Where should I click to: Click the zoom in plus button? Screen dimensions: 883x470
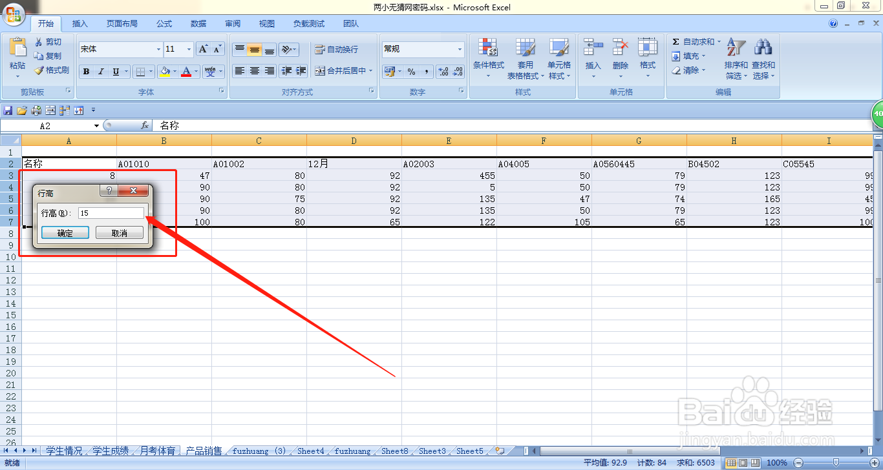point(874,462)
